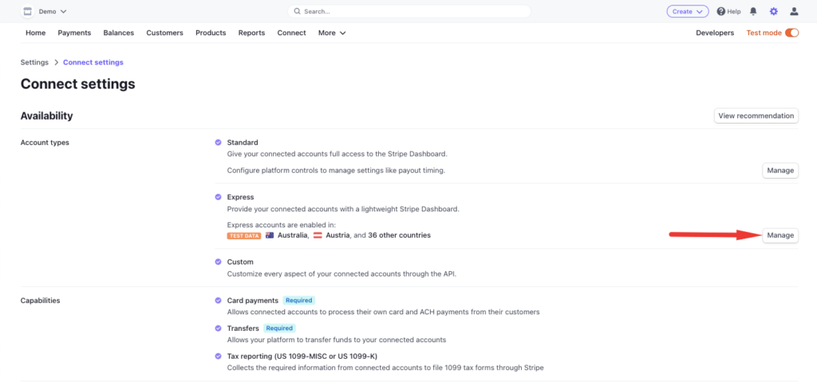Click the Required badge beside Card payments
Screen dimensions: 817x386
click(x=299, y=301)
